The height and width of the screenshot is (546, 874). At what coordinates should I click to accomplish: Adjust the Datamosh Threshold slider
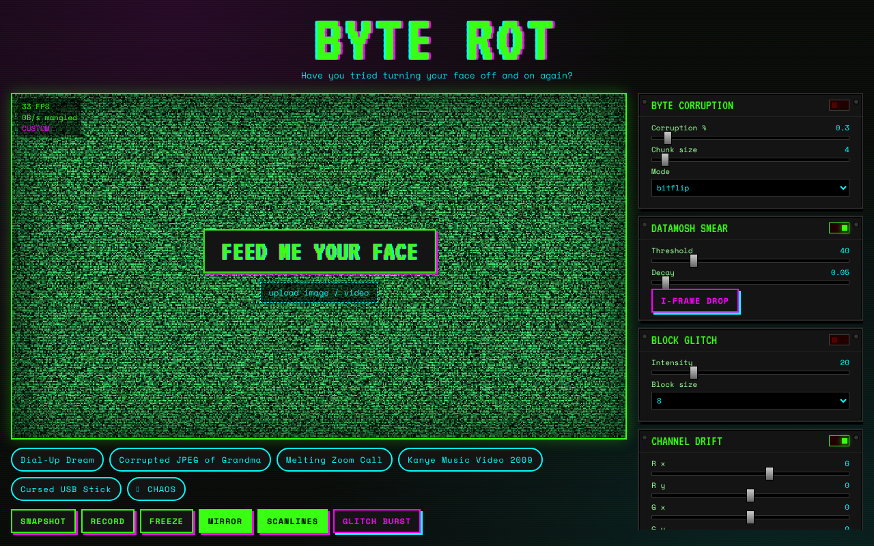[x=750, y=261]
